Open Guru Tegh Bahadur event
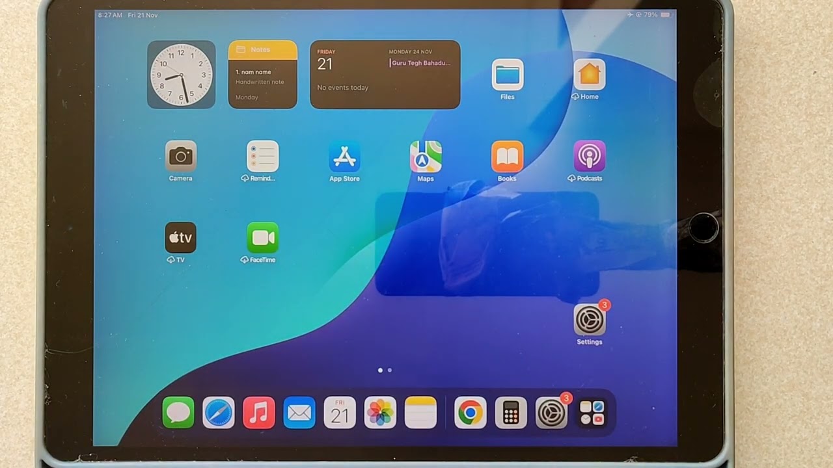This screenshot has width=833, height=468. (420, 63)
